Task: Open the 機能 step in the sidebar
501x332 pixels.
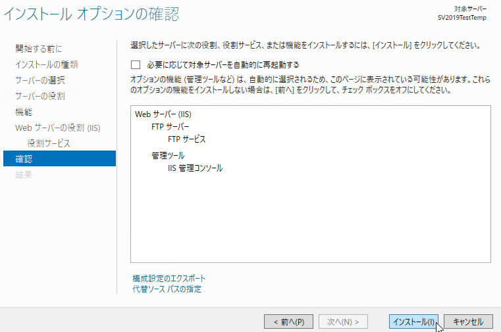Action: point(24,112)
